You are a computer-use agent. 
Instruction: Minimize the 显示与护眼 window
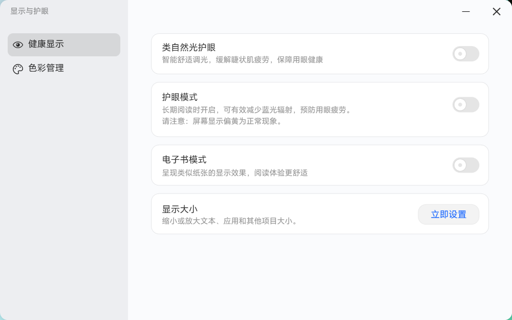(466, 11)
